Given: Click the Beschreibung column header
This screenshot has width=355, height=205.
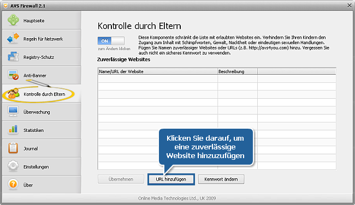Looking at the screenshot, I should pos(238,71).
